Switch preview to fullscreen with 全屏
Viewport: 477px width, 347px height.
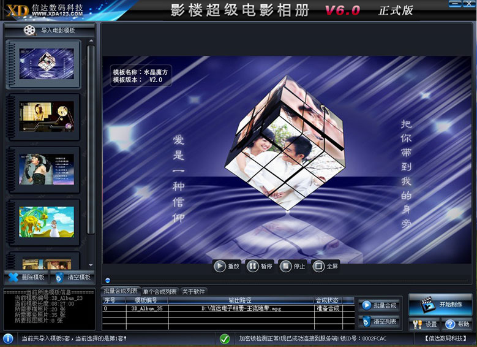point(325,266)
